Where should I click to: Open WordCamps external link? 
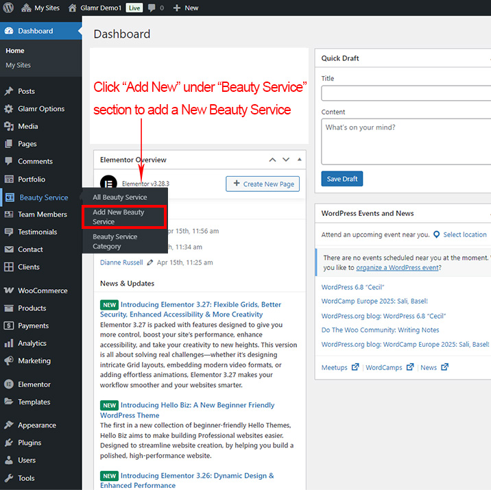(x=390, y=367)
